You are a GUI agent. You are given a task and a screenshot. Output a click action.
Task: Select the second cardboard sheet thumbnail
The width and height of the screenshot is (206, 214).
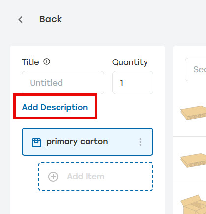click(x=193, y=160)
